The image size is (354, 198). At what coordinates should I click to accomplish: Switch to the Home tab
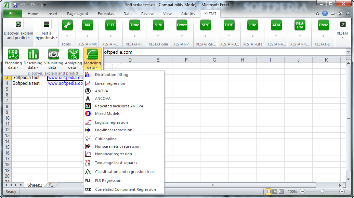33,14
